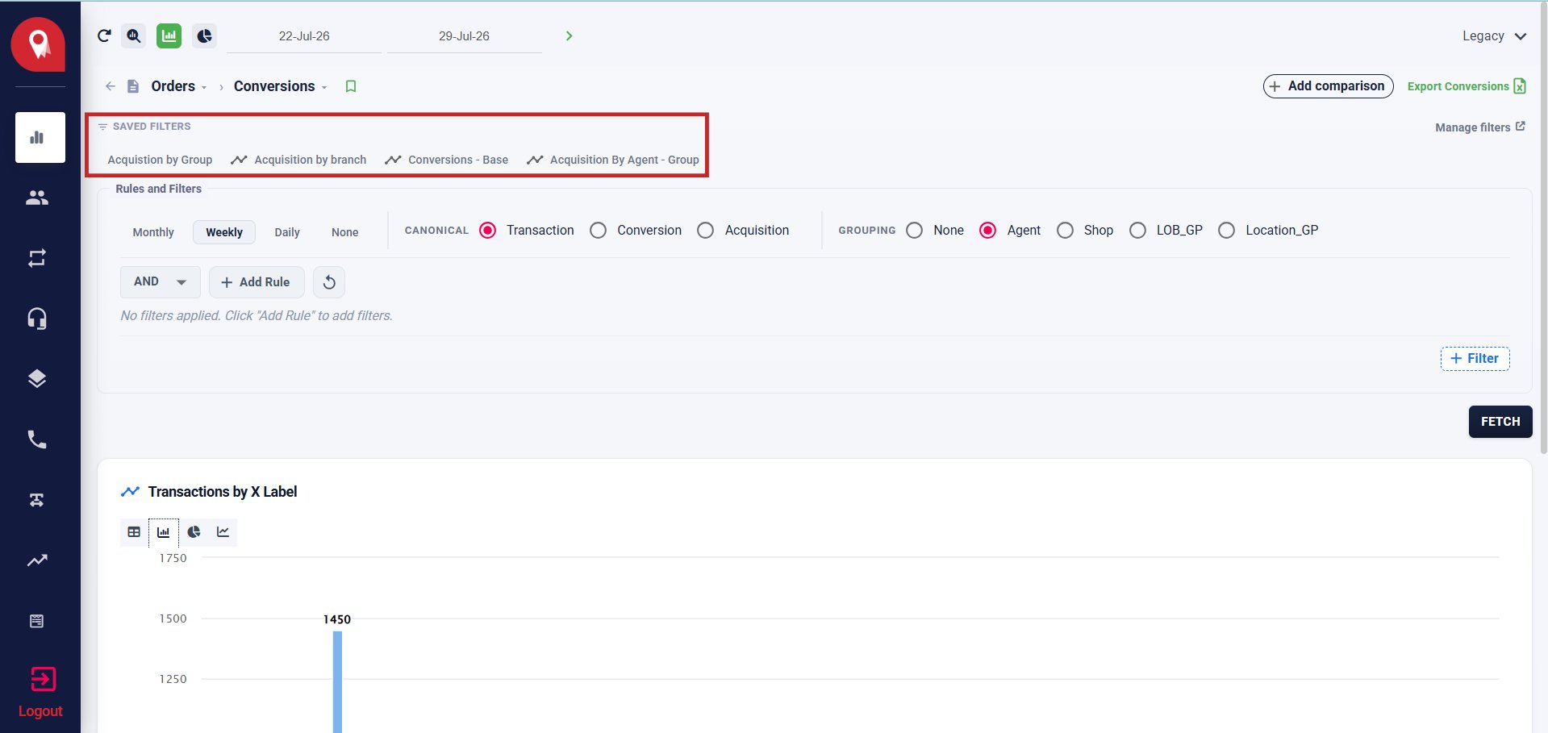Bookmark the Conversions report
The width and height of the screenshot is (1548, 733).
(x=351, y=86)
